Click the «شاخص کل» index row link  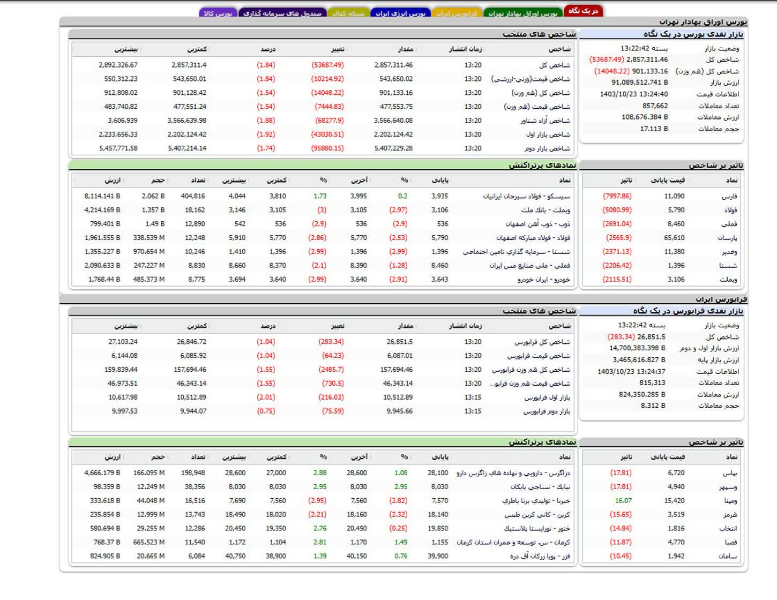[x=555, y=65]
